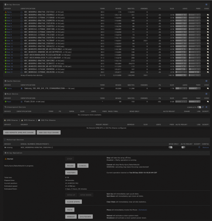Image resolution: width=212 pixels, height=221 pixels.
Task: Switch to the ISO File Shares tab
Action: 47,120
